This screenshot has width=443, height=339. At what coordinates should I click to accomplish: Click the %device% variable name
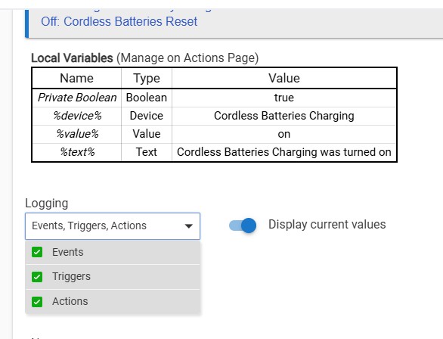tap(77, 116)
